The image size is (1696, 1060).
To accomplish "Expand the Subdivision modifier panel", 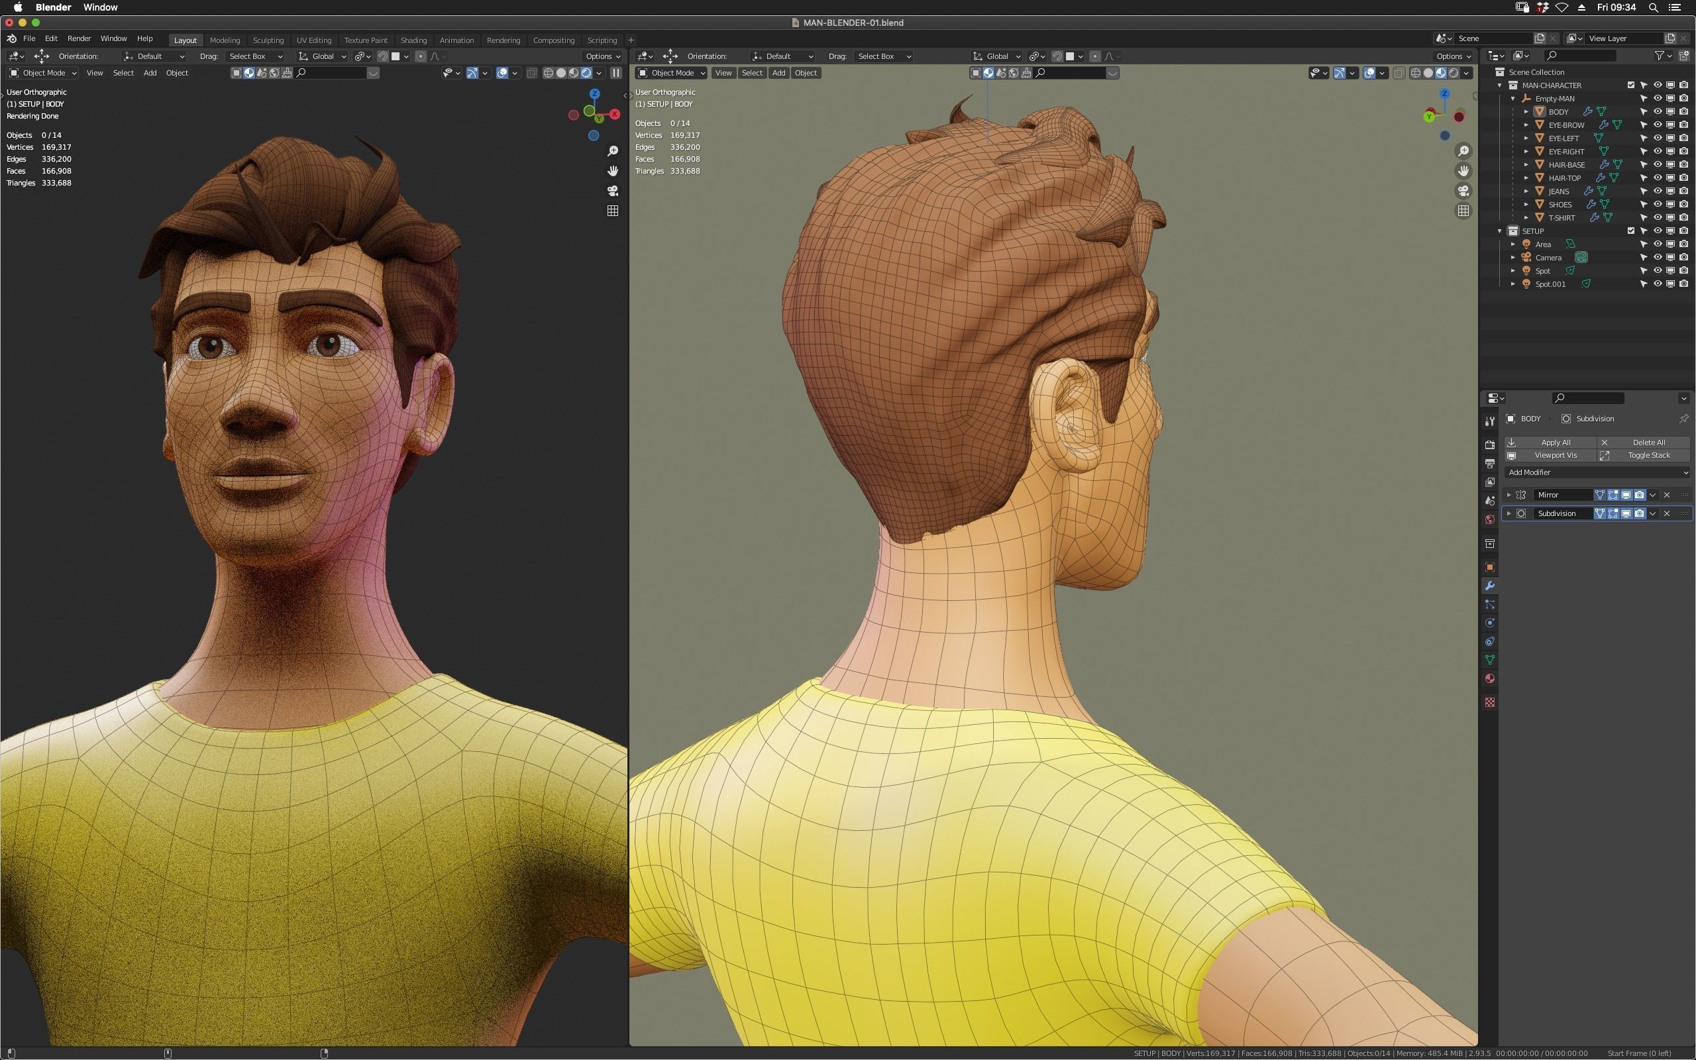I will point(1509,513).
